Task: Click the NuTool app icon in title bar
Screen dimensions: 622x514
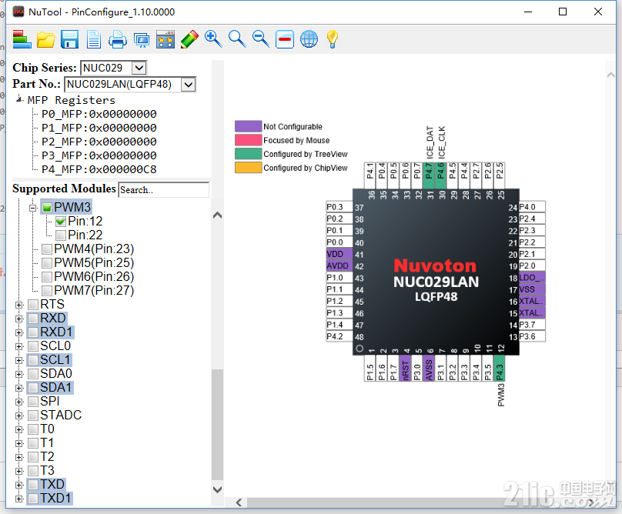Action: point(18,12)
